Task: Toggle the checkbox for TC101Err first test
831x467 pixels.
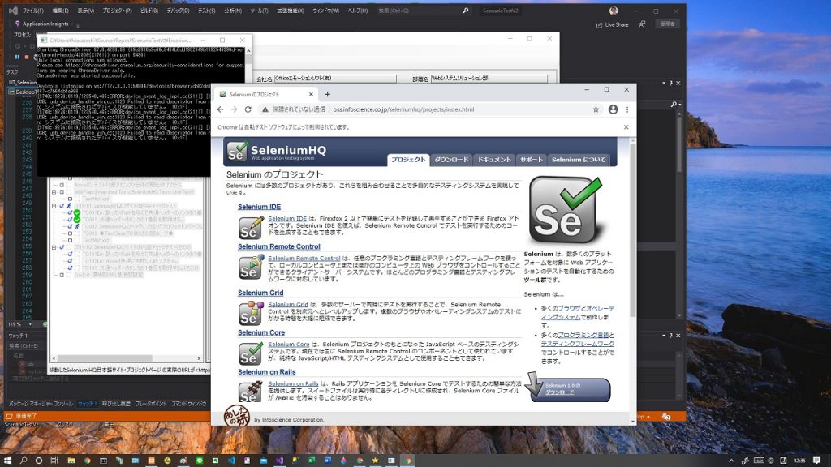Action: pyautogui.click(x=70, y=254)
